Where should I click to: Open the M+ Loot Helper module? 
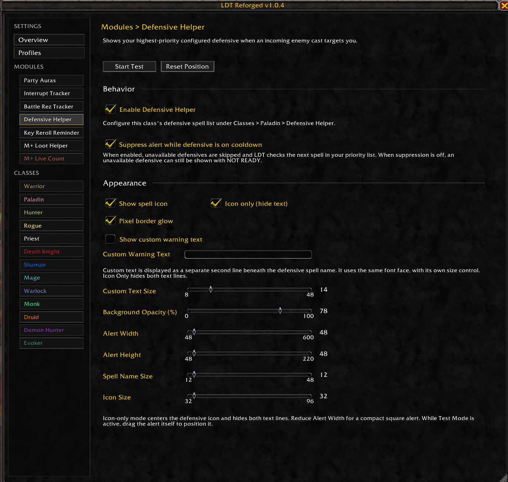pos(51,146)
